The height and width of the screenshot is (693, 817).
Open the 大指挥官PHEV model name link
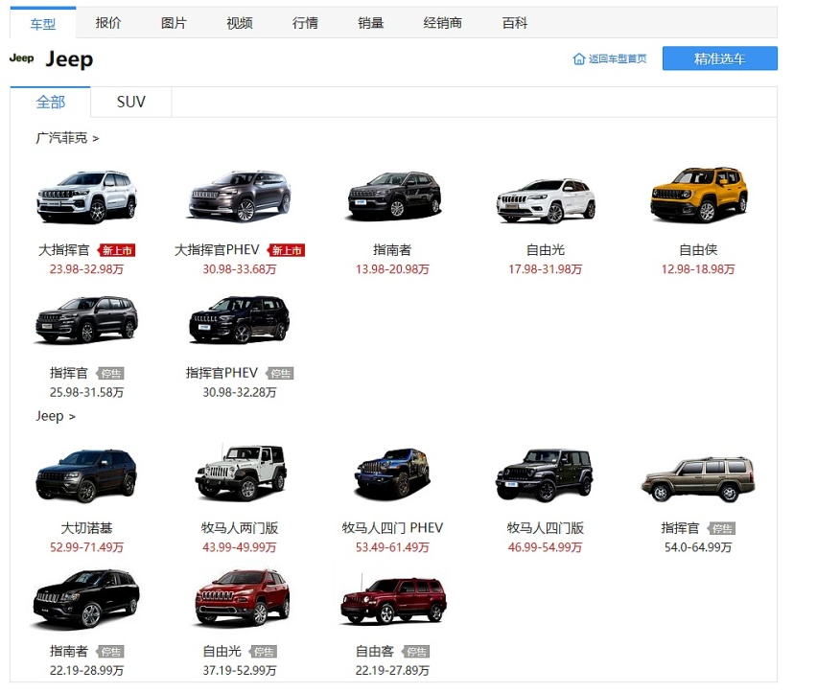pyautogui.click(x=217, y=250)
